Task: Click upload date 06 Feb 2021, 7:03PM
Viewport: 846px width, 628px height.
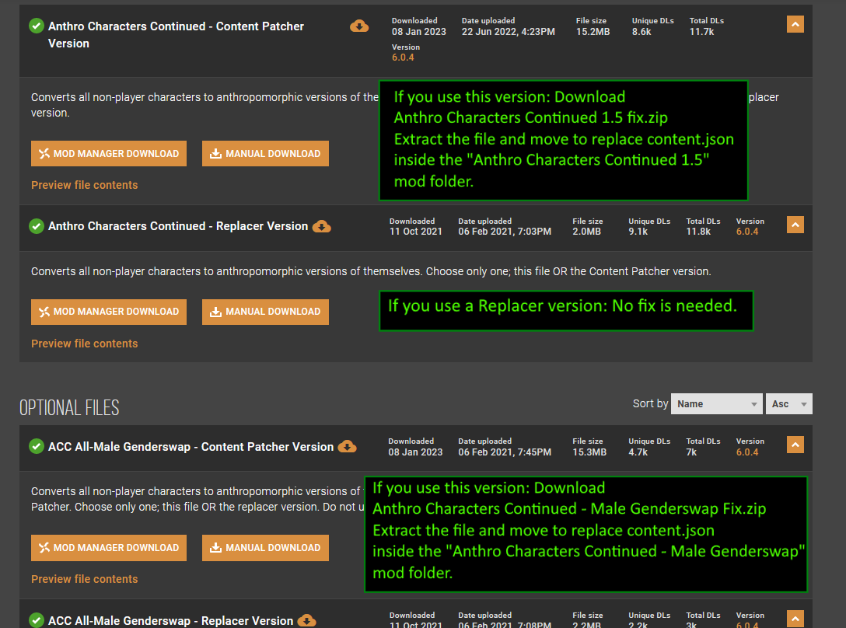Action: click(x=505, y=232)
